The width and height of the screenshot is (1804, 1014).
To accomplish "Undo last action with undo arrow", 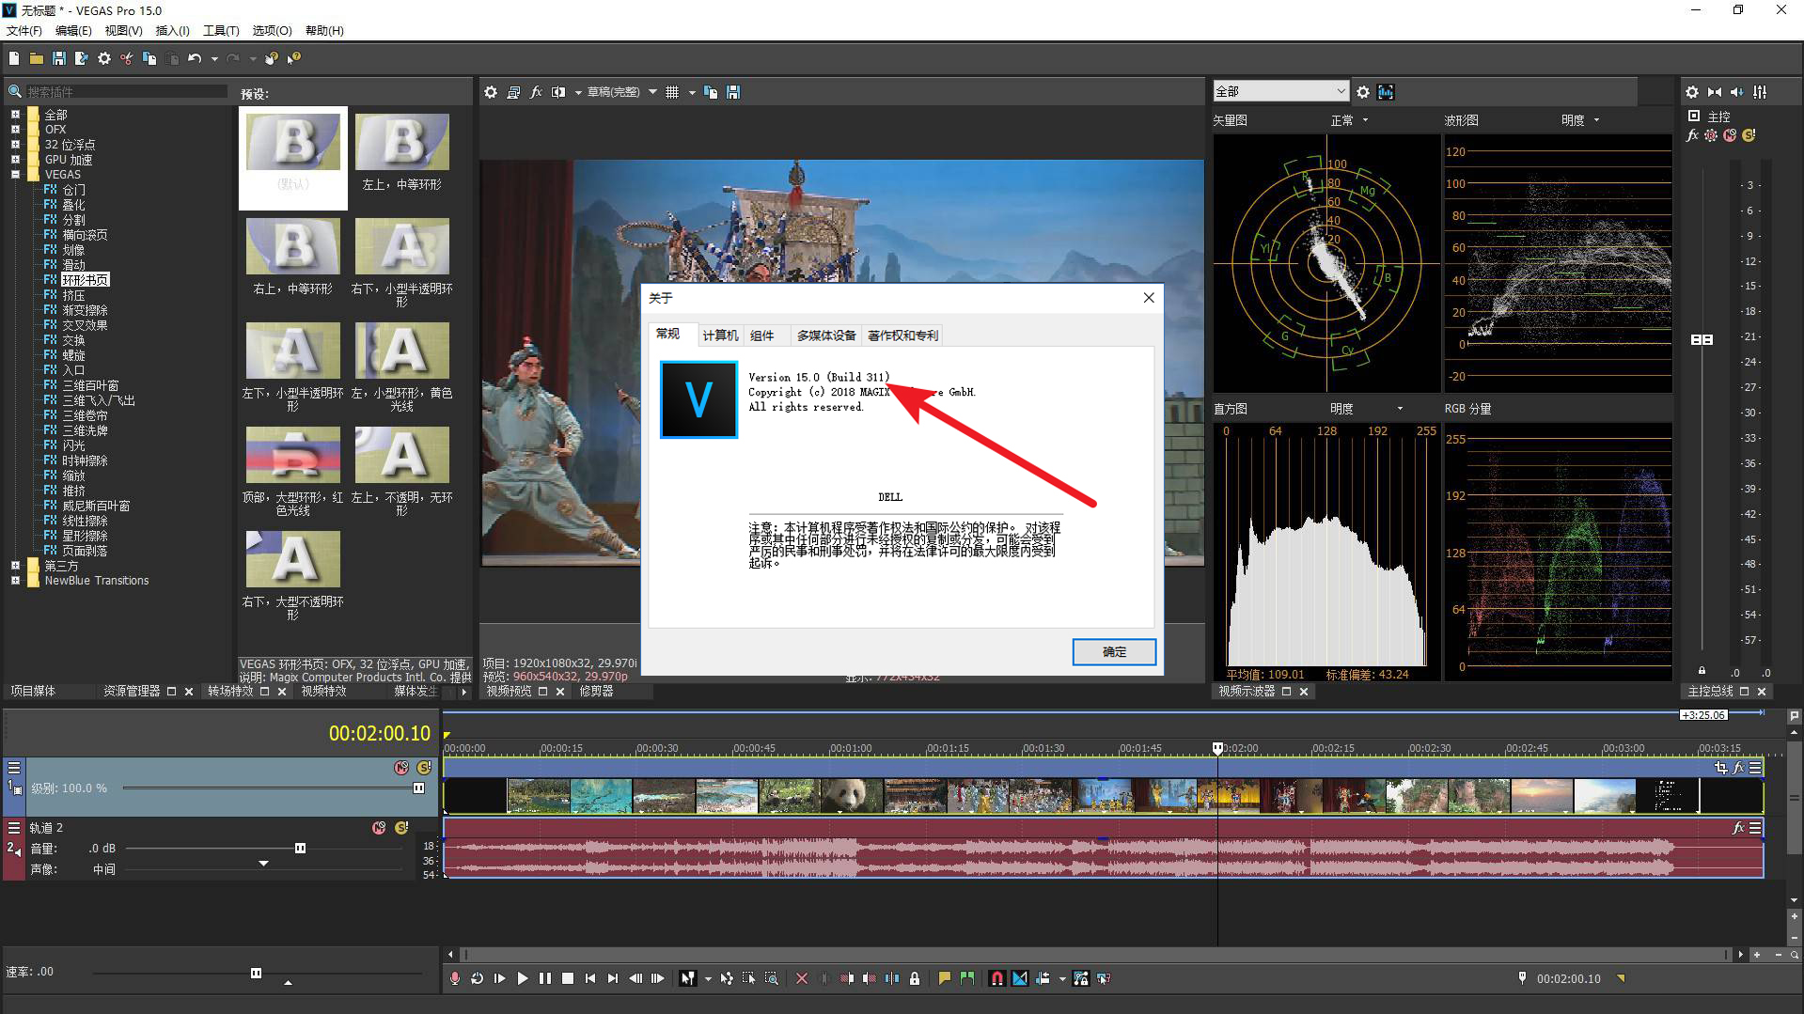I will tap(195, 58).
